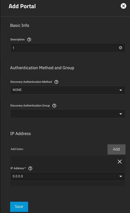The width and height of the screenshot is (130, 213).
Task: Click the Add listen label
Action: pos(17,149)
